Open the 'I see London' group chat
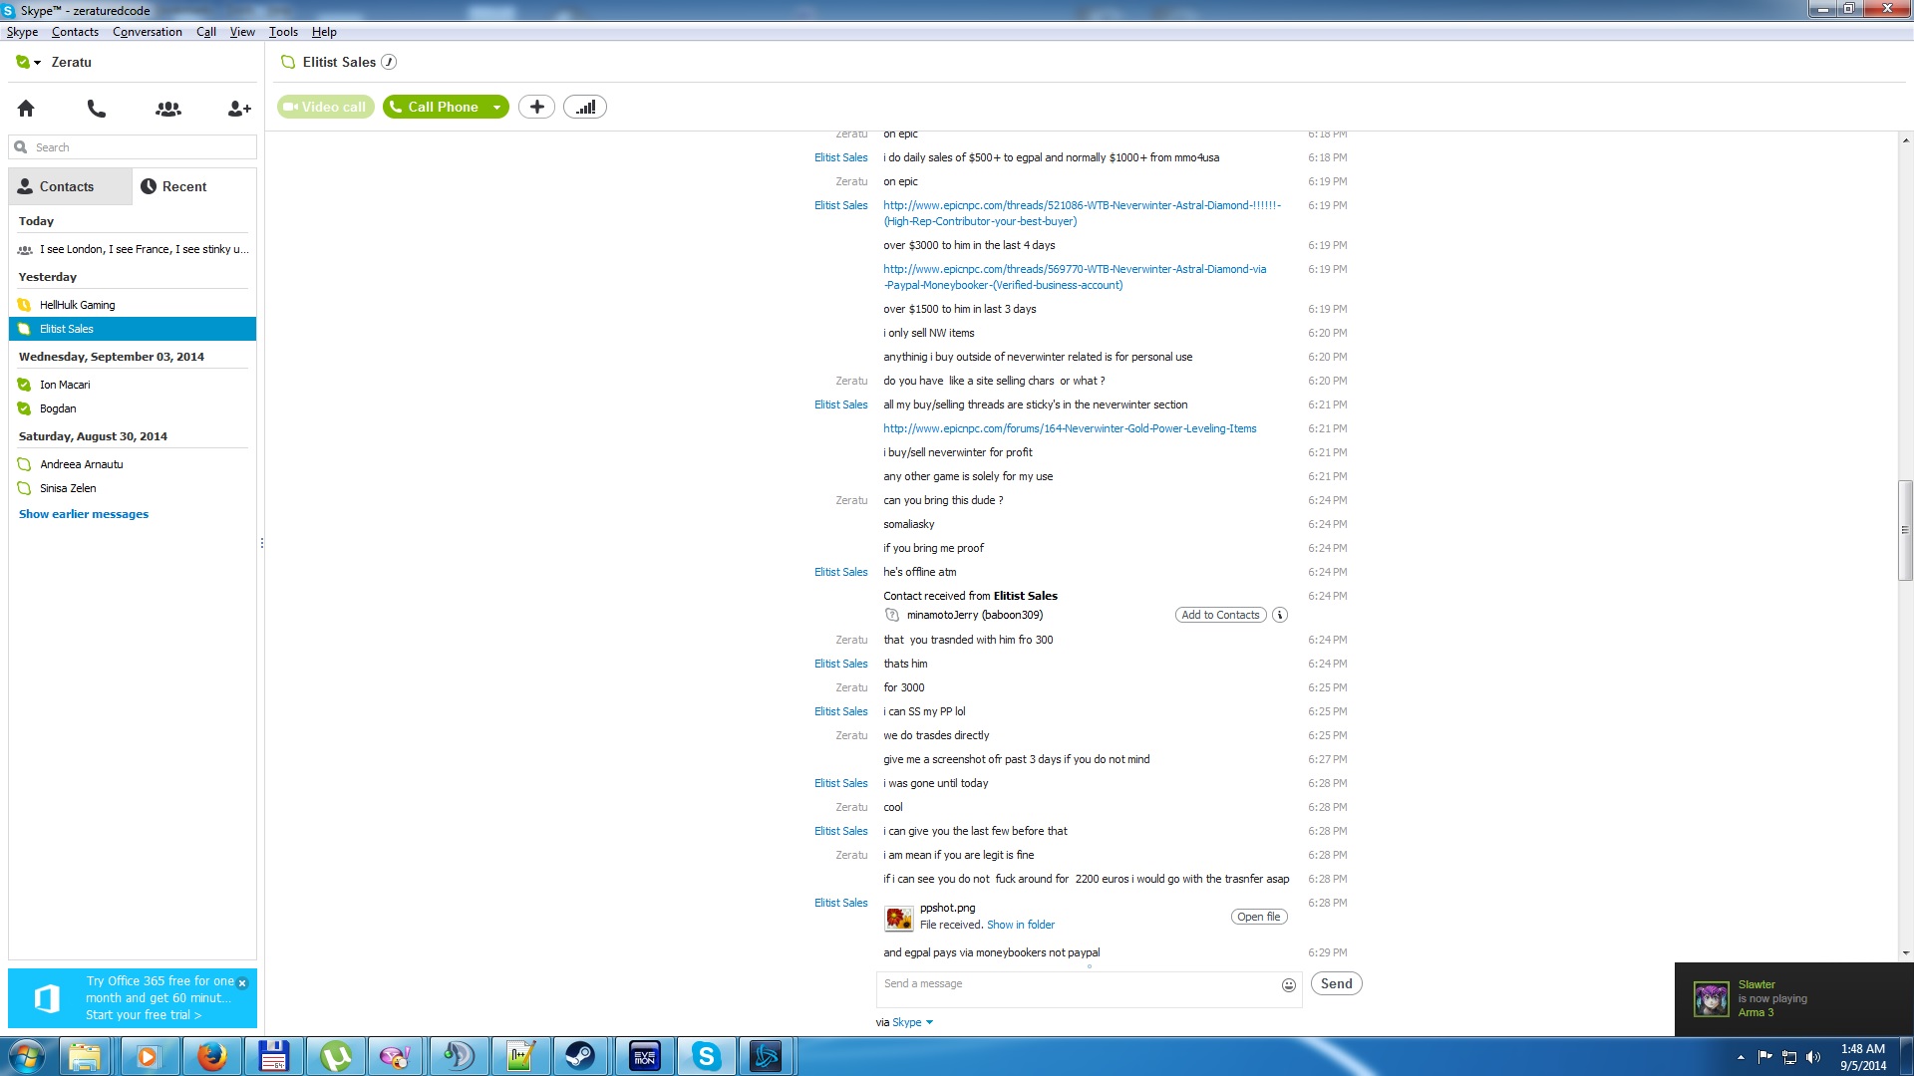Viewport: 1914px width, 1076px height. (133, 249)
